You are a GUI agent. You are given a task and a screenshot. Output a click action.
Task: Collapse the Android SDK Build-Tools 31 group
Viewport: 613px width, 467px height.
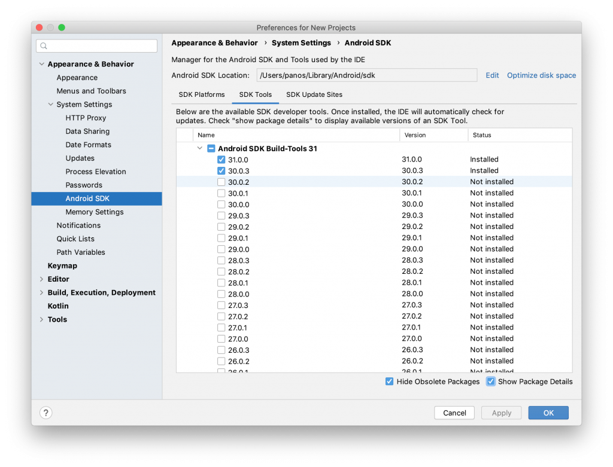pos(199,148)
